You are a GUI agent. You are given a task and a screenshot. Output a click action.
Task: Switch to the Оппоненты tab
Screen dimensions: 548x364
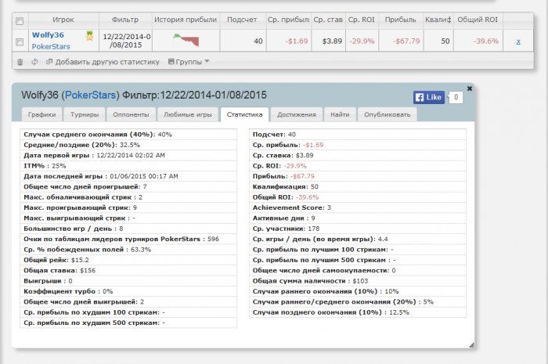point(131,114)
